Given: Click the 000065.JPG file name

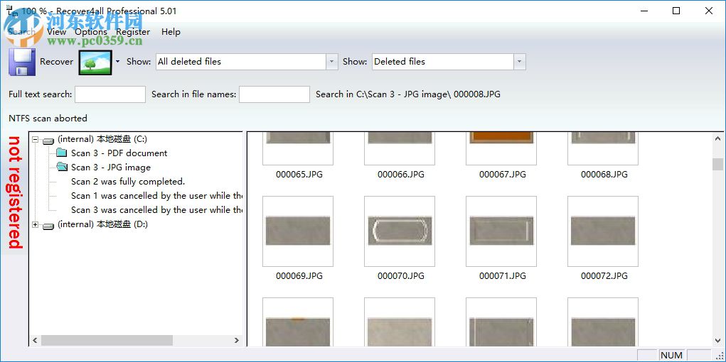Looking at the screenshot, I should [x=299, y=175].
